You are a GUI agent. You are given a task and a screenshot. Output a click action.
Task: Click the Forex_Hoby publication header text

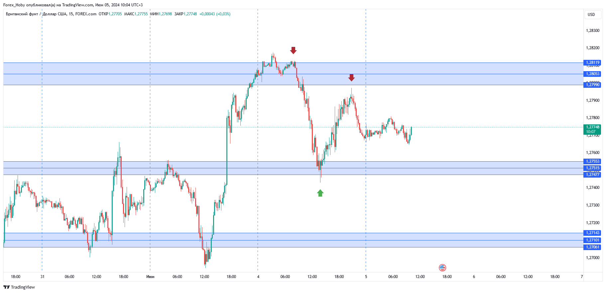pyautogui.click(x=73, y=5)
